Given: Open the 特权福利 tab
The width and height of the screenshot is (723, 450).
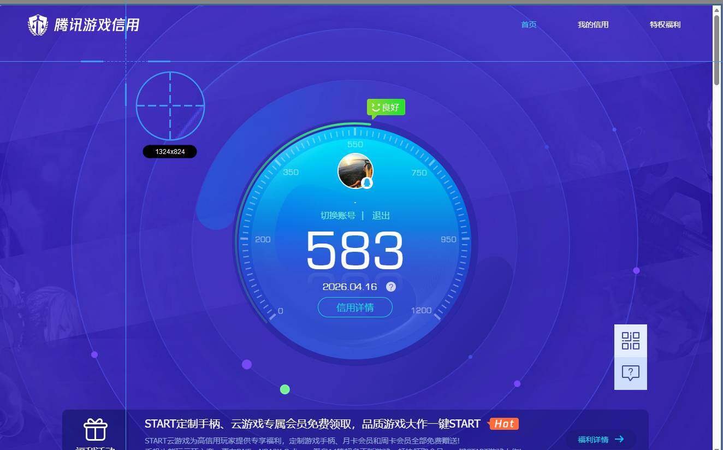Looking at the screenshot, I should point(665,25).
